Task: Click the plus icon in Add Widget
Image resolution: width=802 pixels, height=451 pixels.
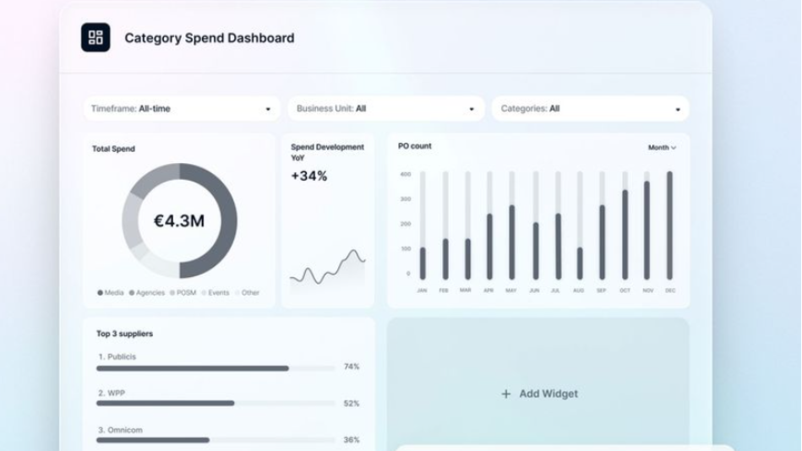Action: tap(505, 394)
